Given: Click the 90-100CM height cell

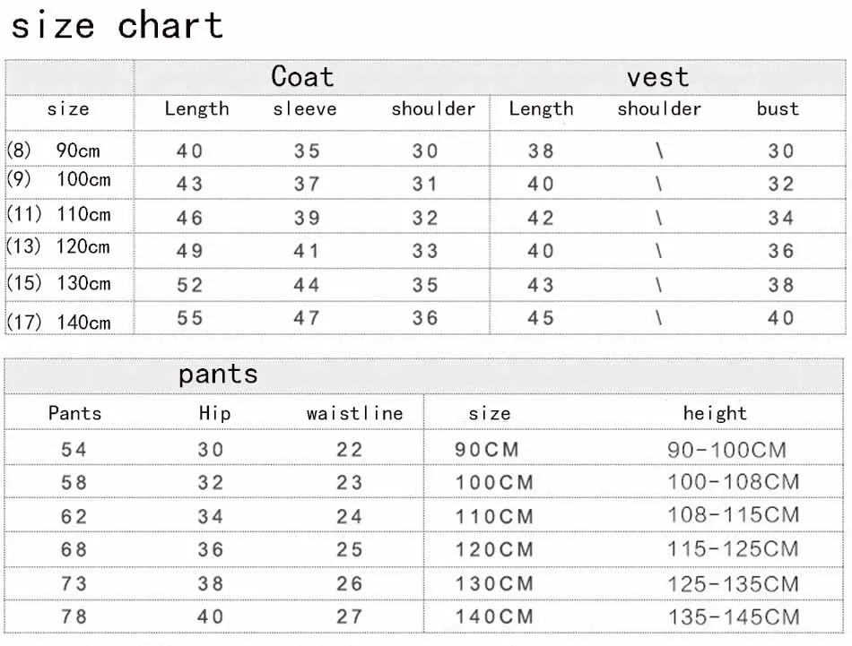Looking at the screenshot, I should (727, 450).
